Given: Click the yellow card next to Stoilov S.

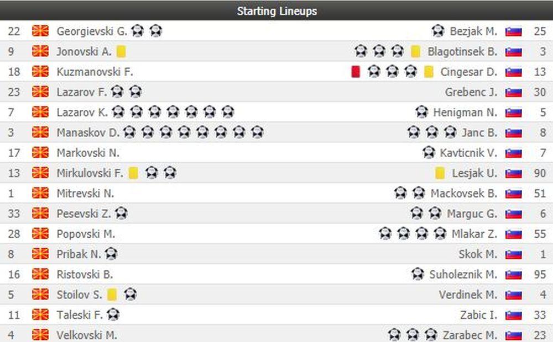Looking at the screenshot, I should pos(112,295).
